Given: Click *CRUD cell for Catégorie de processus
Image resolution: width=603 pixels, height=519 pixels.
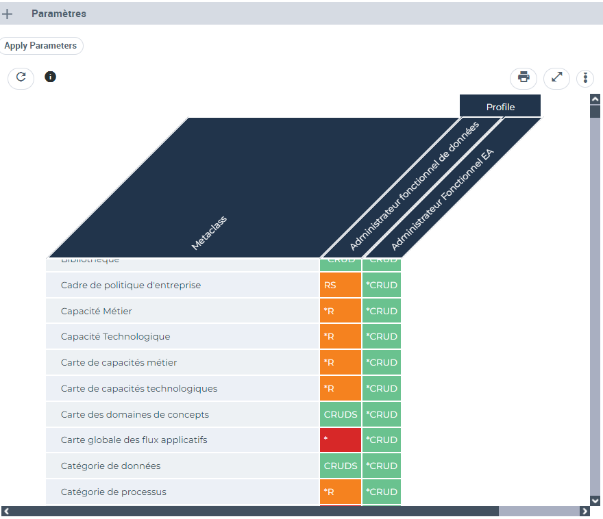Looking at the screenshot, I should coord(382,492).
